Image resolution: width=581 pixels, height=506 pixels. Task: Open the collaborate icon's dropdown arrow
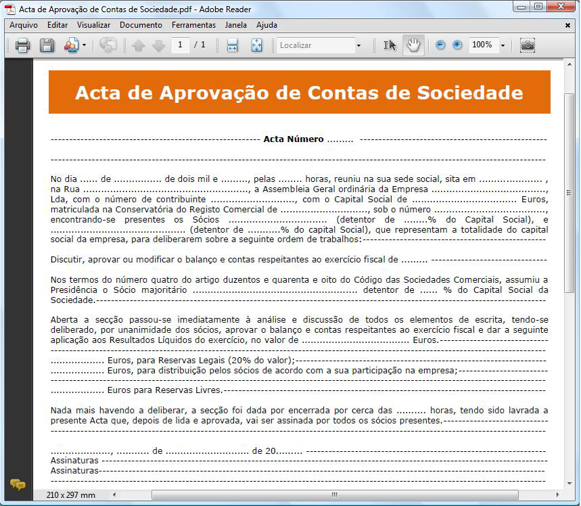click(x=84, y=45)
